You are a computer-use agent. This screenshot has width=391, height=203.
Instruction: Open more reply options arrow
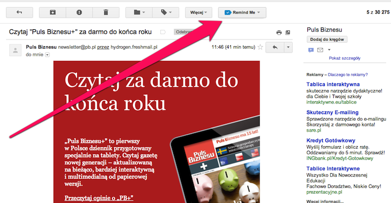click(288, 47)
